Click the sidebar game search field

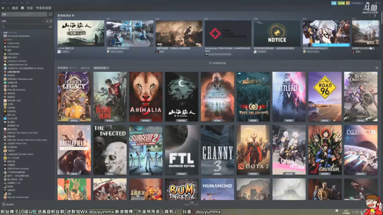pyautogui.click(x=25, y=27)
